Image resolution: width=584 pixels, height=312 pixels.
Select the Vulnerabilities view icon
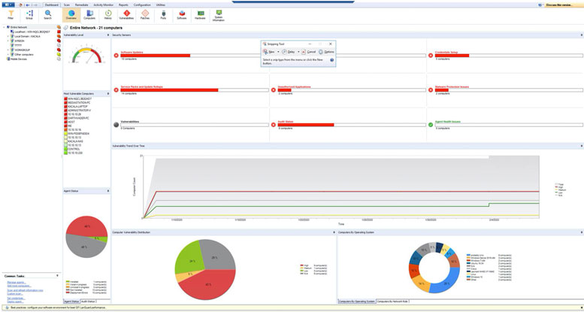126,14
